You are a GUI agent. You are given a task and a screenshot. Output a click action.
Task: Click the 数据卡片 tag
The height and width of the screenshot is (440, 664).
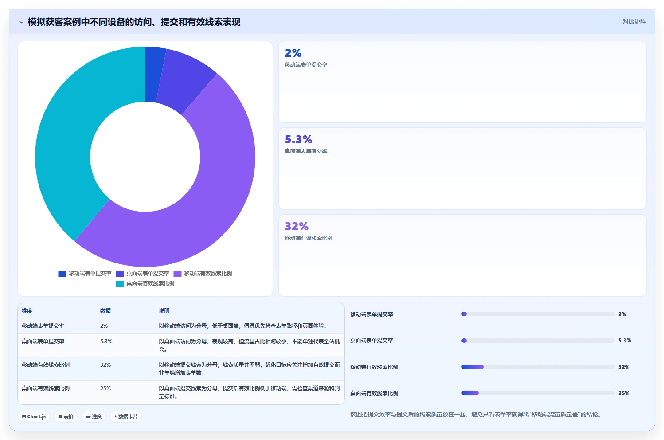pyautogui.click(x=126, y=416)
